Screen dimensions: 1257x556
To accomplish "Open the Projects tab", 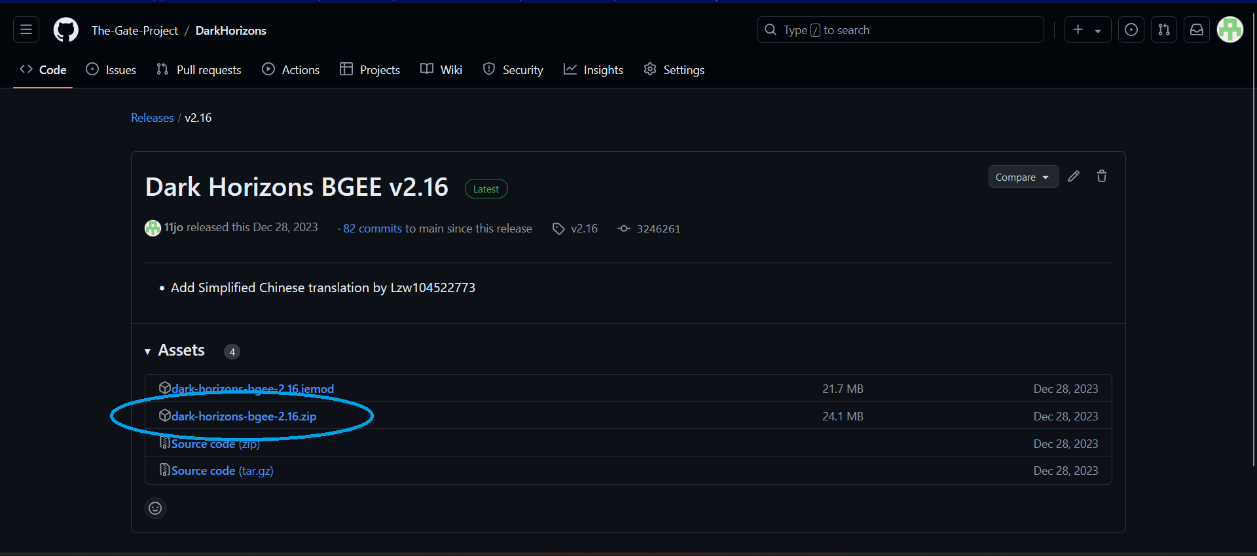I will pyautogui.click(x=370, y=69).
